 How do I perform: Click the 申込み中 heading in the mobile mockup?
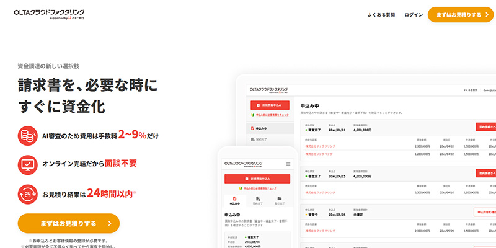click(x=232, y=215)
